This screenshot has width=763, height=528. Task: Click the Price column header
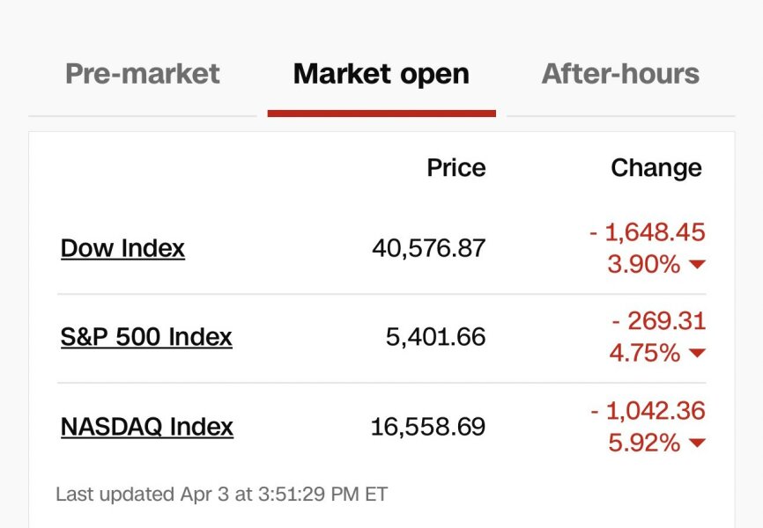pos(456,168)
